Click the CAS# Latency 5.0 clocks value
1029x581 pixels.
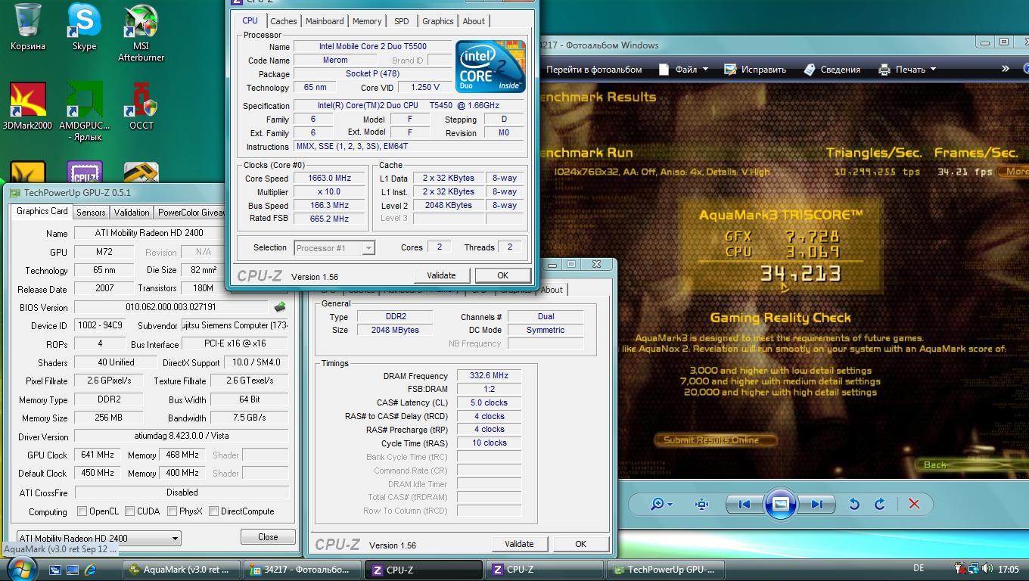(x=489, y=402)
